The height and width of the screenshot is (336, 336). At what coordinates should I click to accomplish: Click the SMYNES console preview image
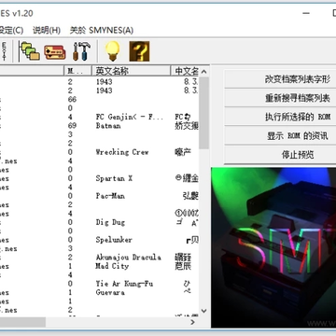273,247
